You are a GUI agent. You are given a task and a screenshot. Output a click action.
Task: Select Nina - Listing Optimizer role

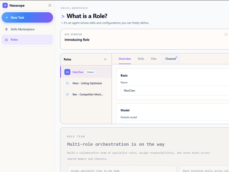[x=86, y=83]
